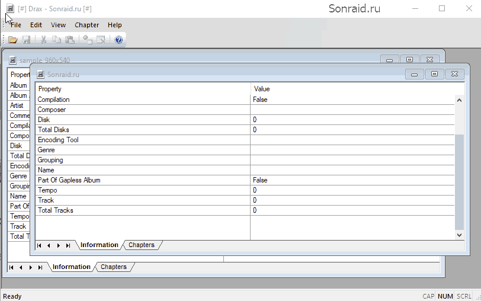
Task: Click the vertical scrollbar thumb in Sonraid.ru window
Action: coord(459,182)
